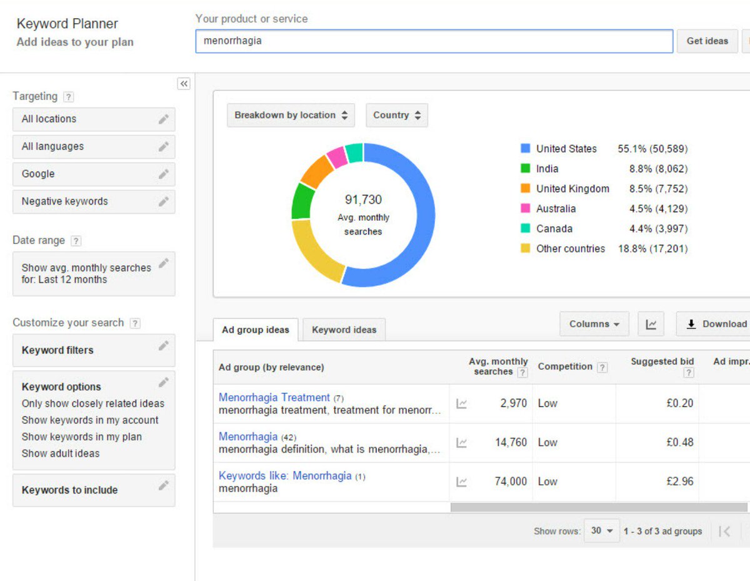This screenshot has height=581, width=750.
Task: Go to first page pagination icon
Action: tap(725, 532)
